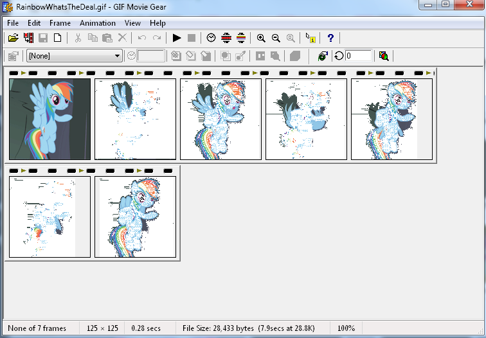Open the frame timing clock icon
Viewport: 486px width, 338px height.
tap(211, 38)
